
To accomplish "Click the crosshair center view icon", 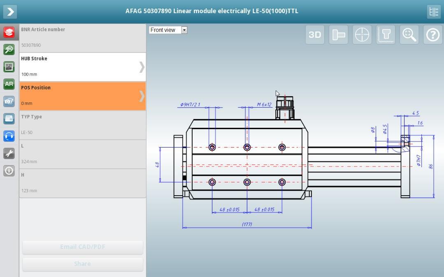I will coord(362,35).
